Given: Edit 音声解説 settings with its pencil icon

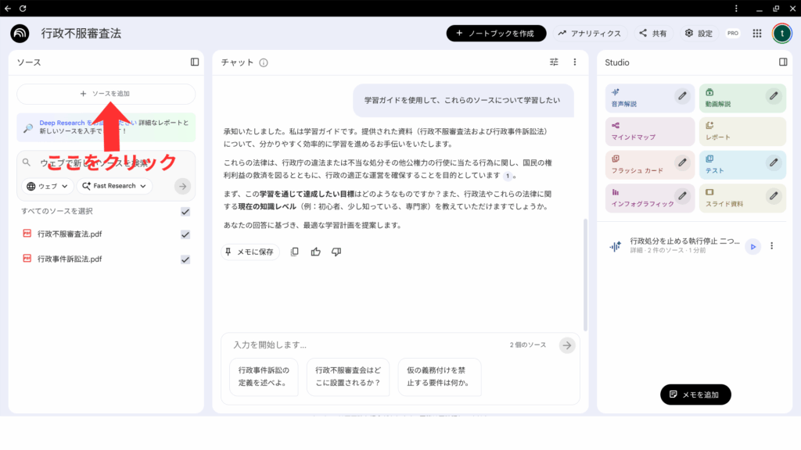Looking at the screenshot, I should pos(682,96).
